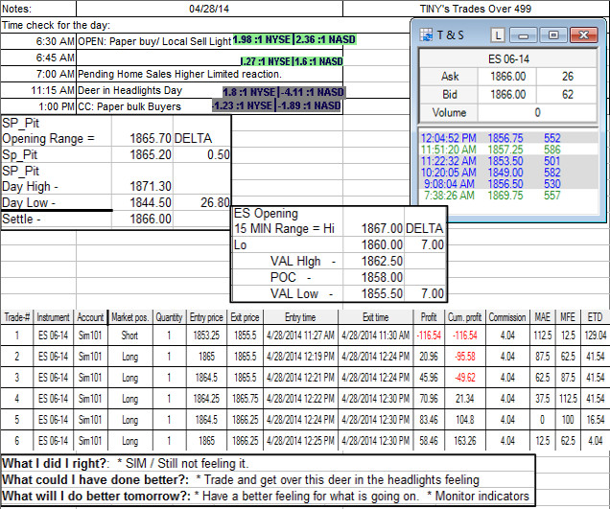Click the Market pos. column header
The width and height of the screenshot is (610, 509).
pos(129,317)
